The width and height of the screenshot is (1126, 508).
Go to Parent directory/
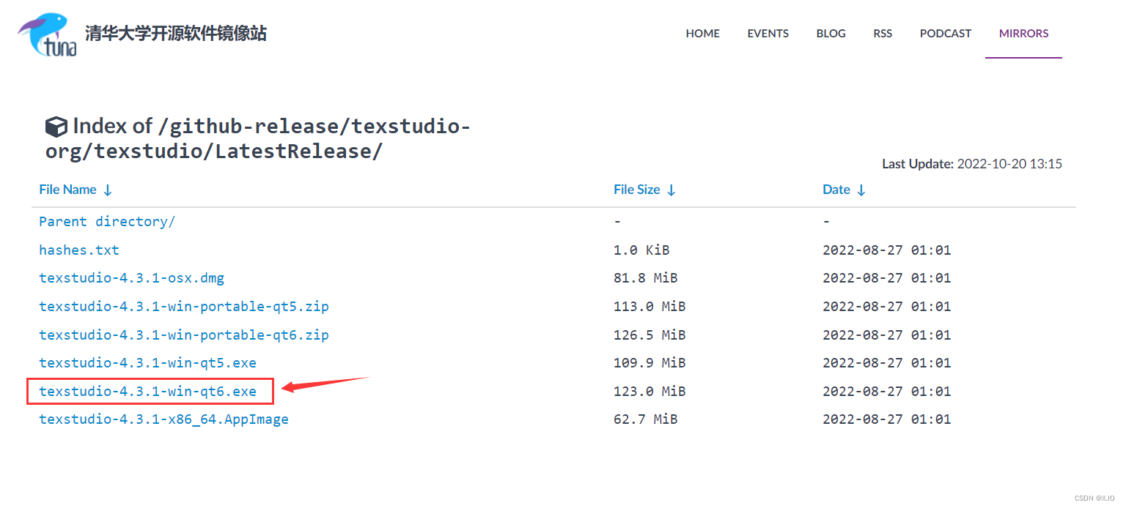(x=107, y=222)
